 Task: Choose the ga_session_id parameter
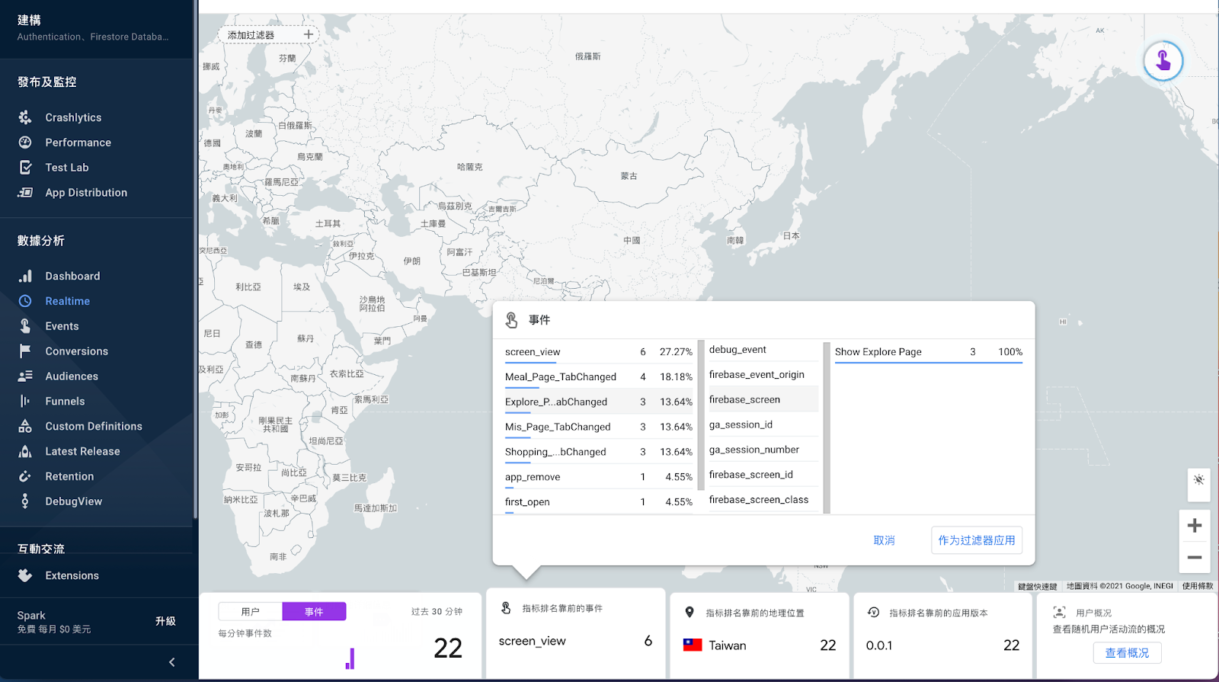[763, 424]
